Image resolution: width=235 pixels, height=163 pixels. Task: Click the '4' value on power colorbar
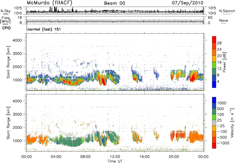[x=218, y=82]
